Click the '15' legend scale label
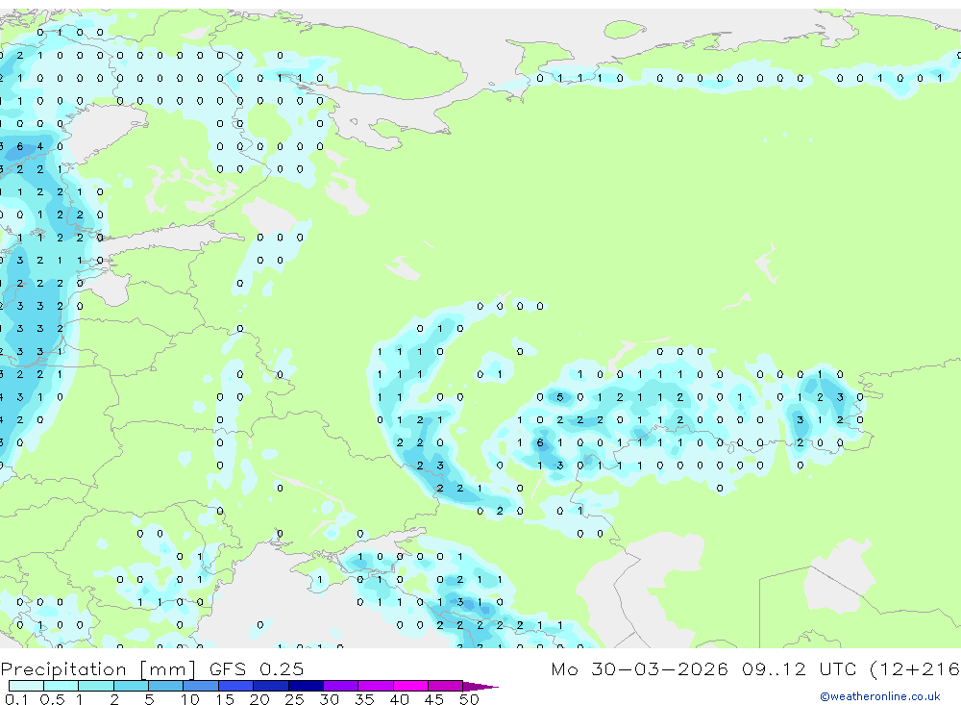961x705 pixels. [x=224, y=699]
